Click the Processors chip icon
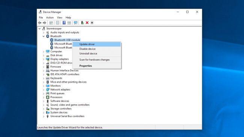 48,97
